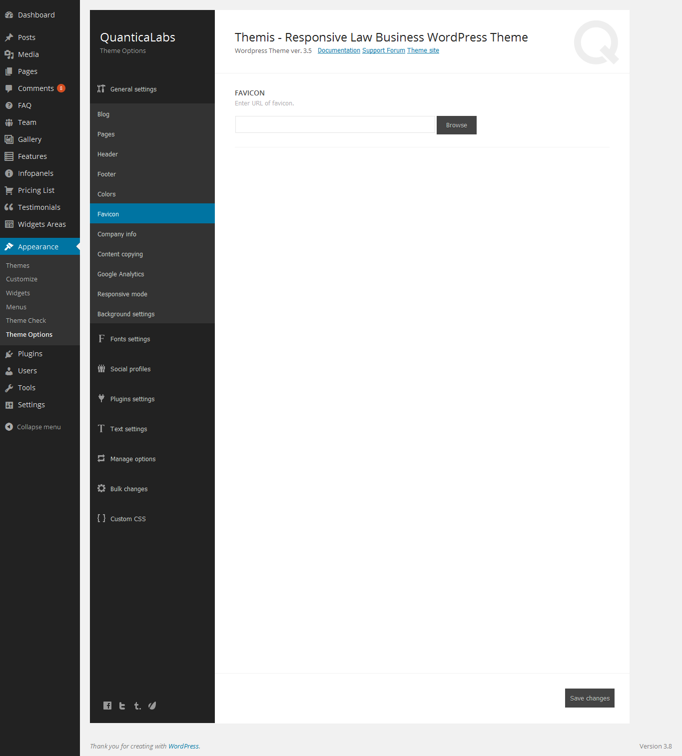This screenshot has width=682, height=756.
Task: Click the Collapse menu arrow icon
Action: point(9,427)
